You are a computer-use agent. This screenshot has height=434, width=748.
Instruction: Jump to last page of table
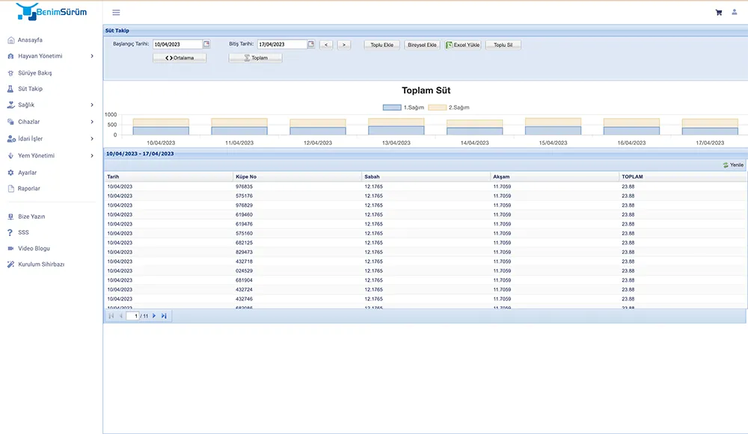[164, 316]
